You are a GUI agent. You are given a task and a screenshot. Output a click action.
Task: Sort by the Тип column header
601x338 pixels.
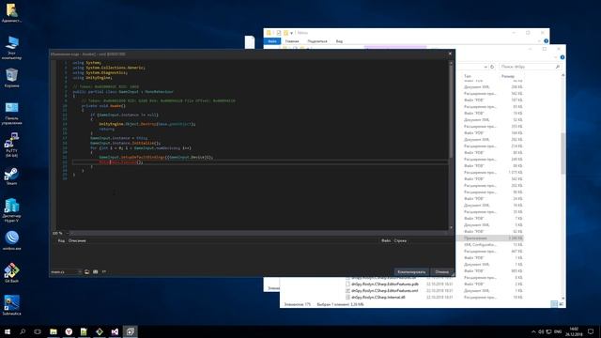click(x=468, y=76)
